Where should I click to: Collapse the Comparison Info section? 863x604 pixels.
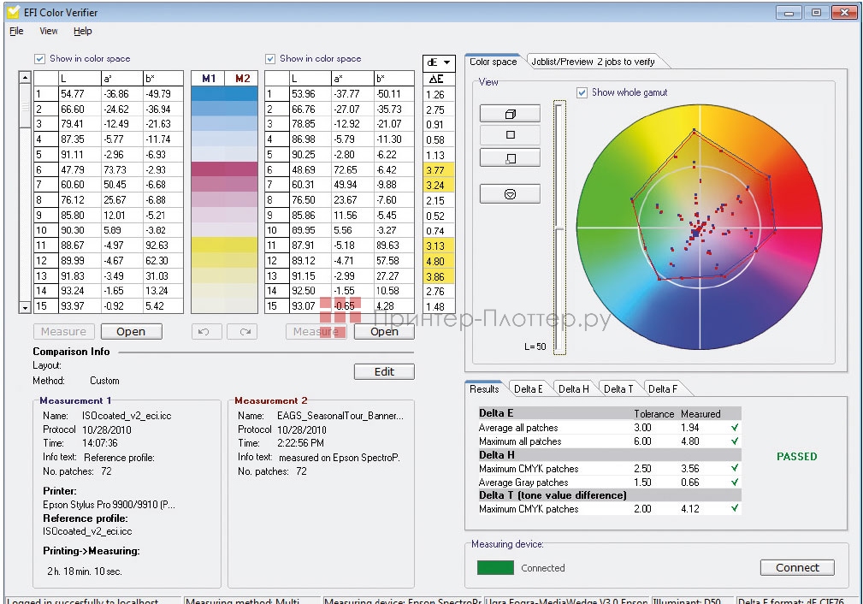pos(68,352)
